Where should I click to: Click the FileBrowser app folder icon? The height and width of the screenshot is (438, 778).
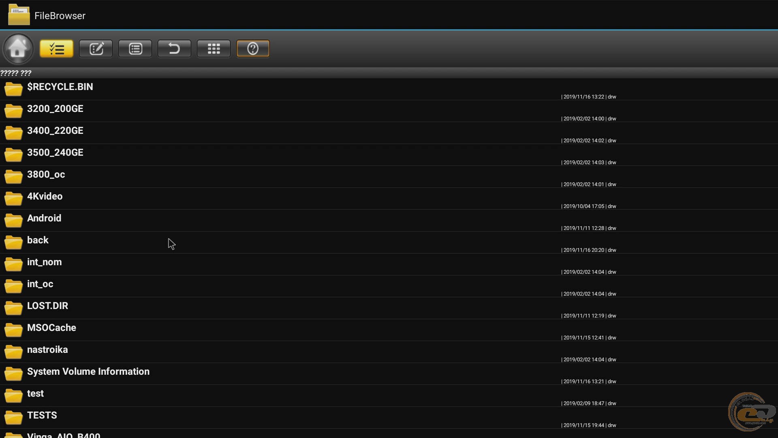[x=19, y=15]
